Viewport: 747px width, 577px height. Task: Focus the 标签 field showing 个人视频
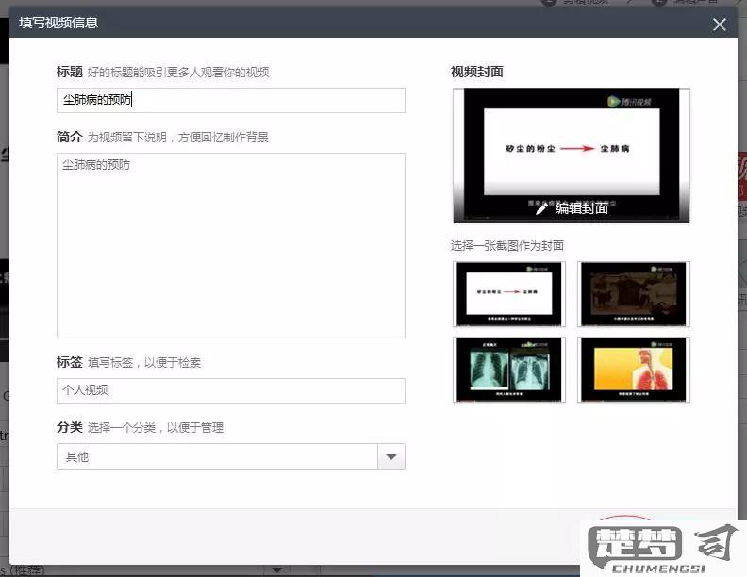tap(231, 391)
